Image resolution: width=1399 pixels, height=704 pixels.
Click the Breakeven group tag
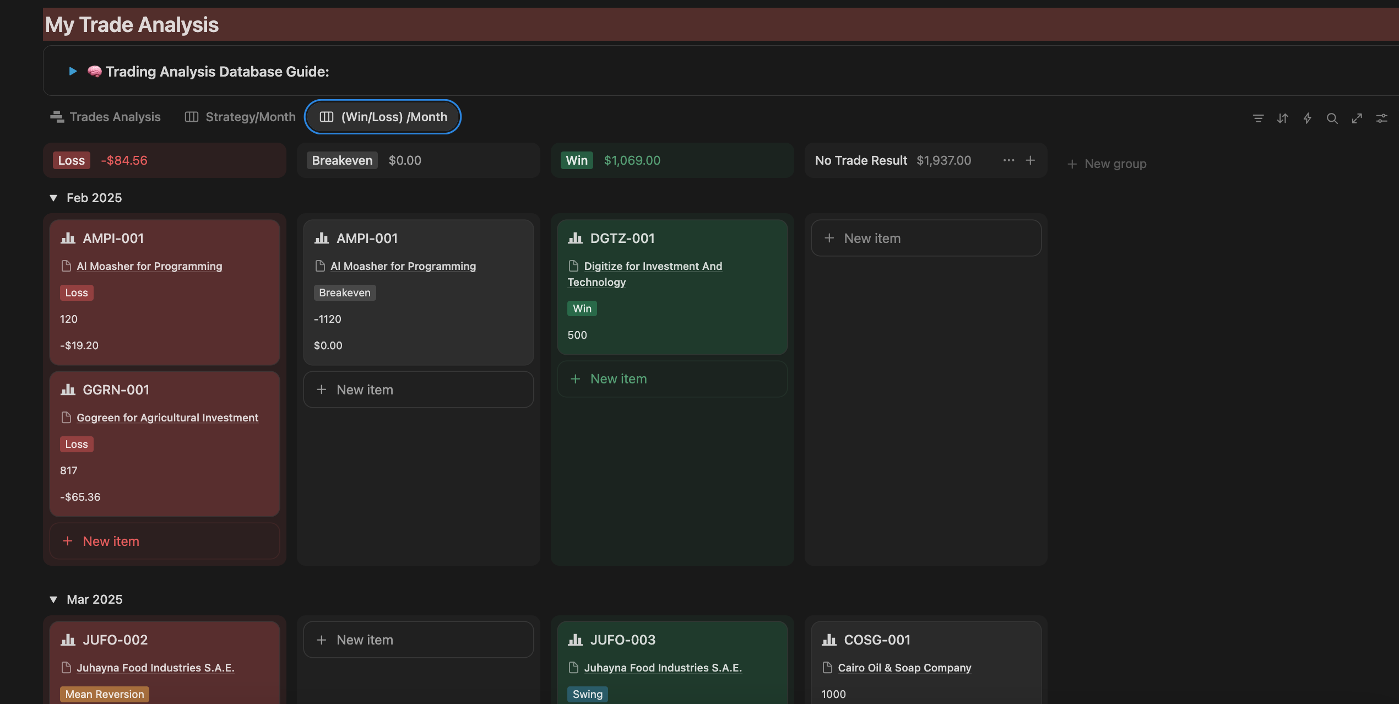coord(342,160)
